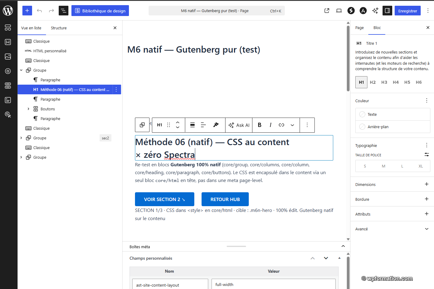Close the settings sidebar
Screen dimensions: 434x289
(428, 28)
